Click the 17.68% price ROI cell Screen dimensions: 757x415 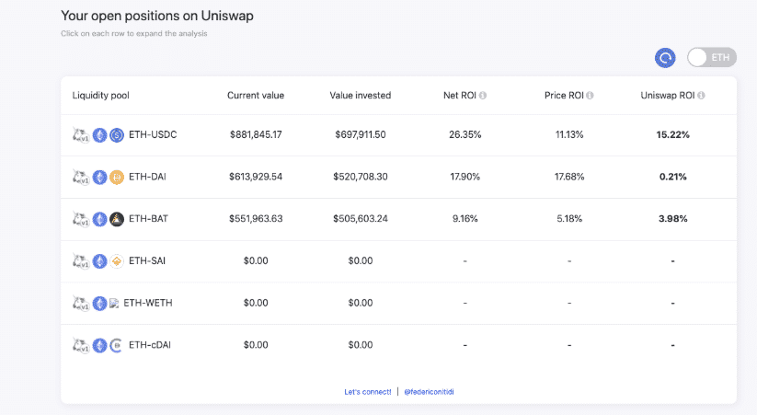pos(569,177)
